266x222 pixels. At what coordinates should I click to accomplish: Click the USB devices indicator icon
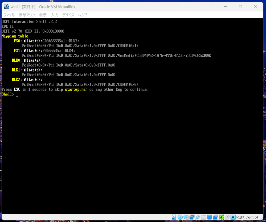198,217
